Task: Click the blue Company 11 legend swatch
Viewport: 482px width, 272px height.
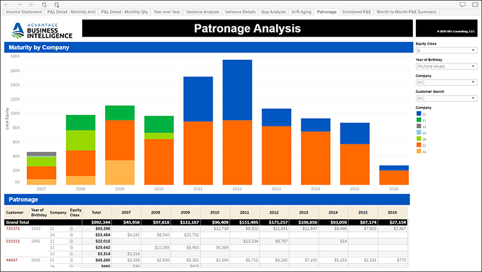Action: [x=419, y=114]
